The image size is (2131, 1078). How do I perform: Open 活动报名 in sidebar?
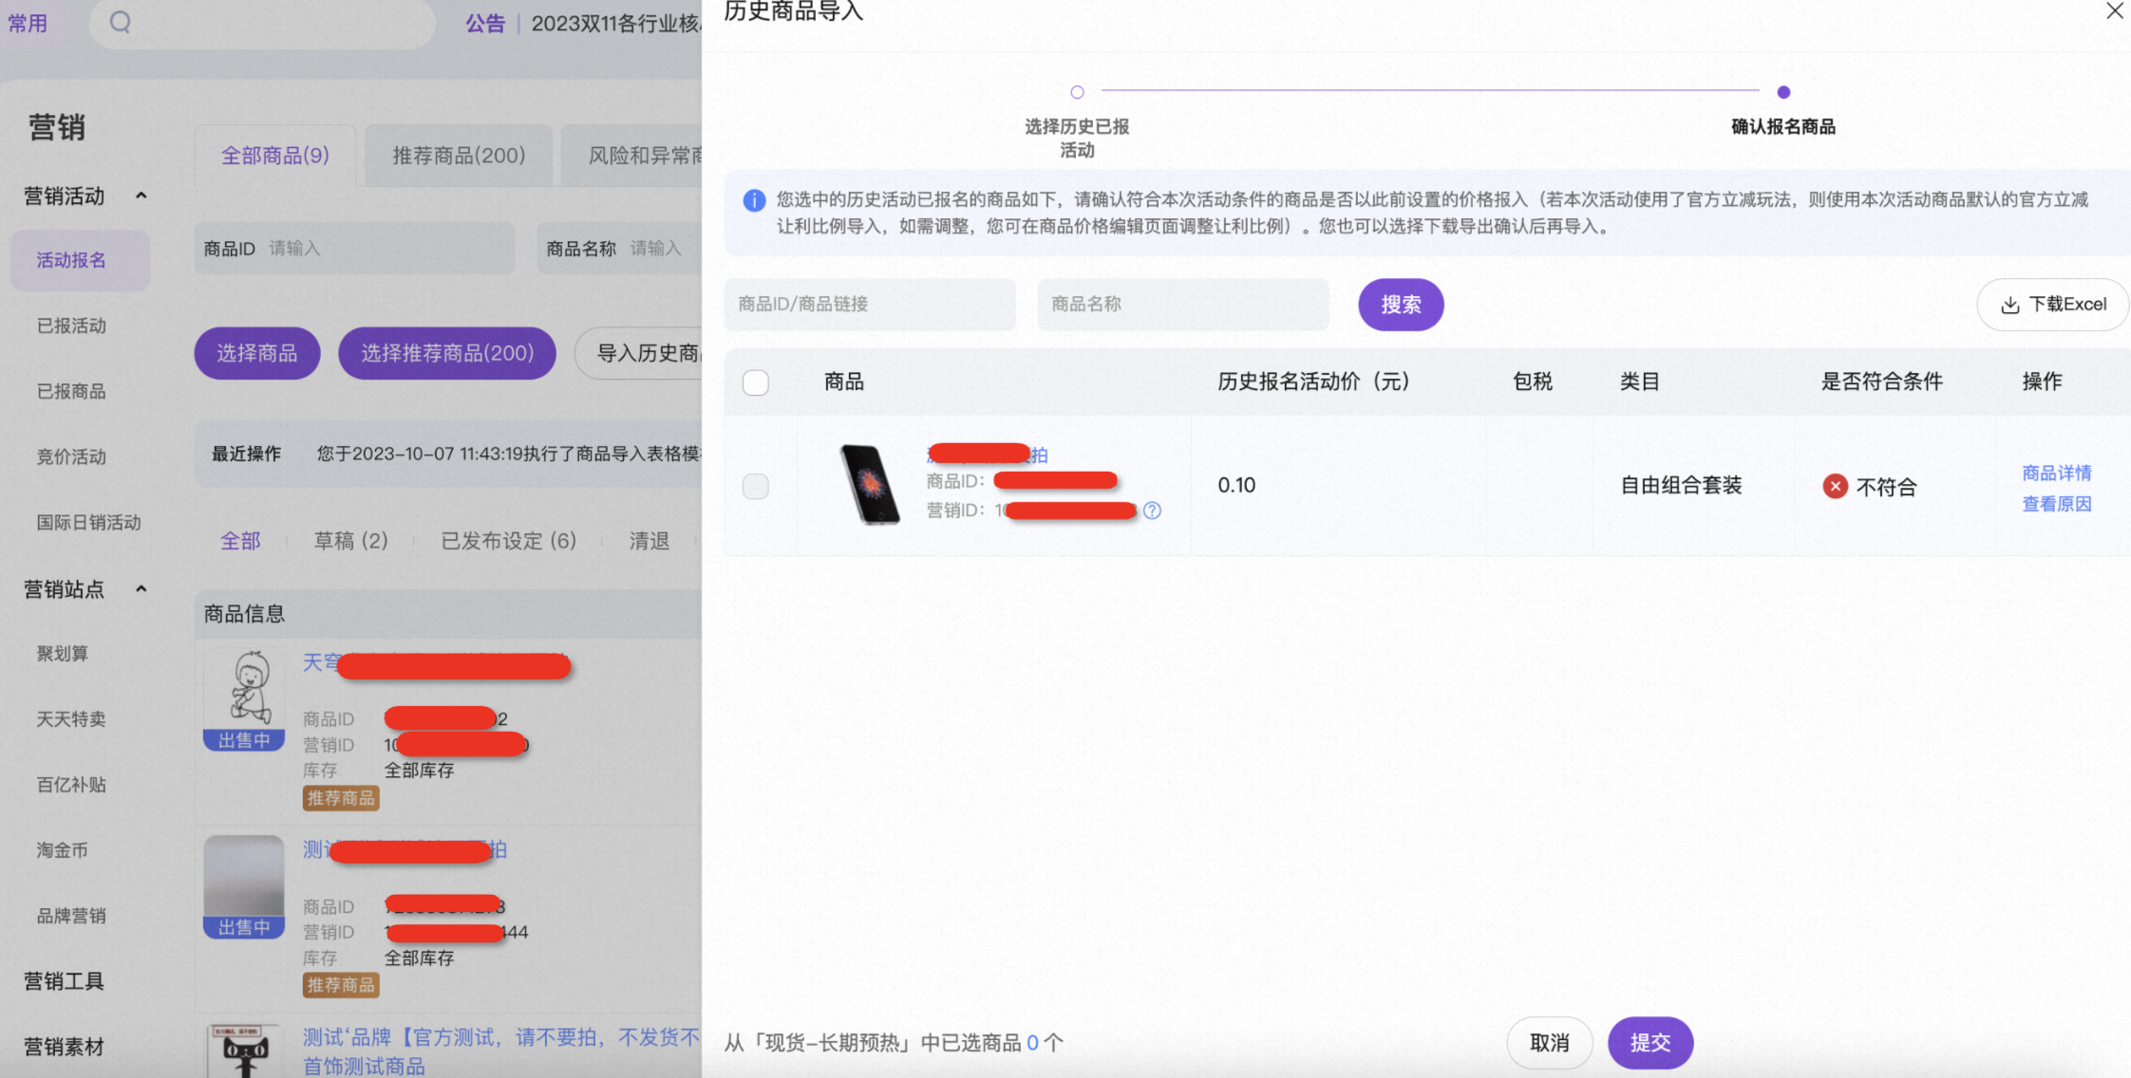81,260
